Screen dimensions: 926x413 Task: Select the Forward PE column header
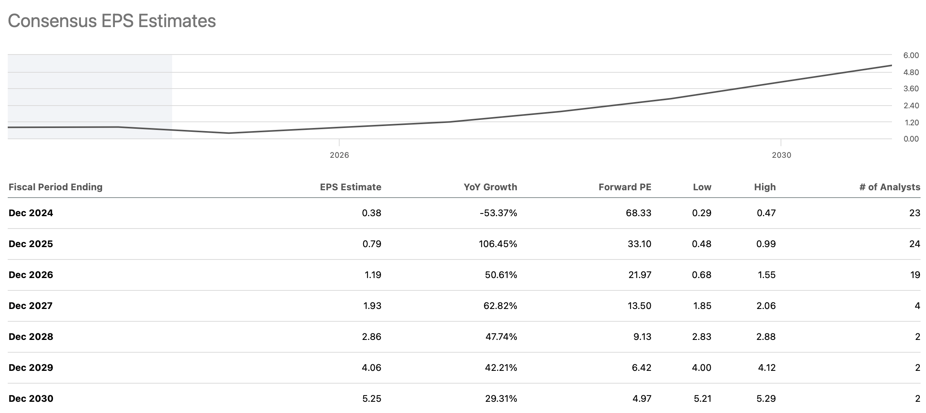point(625,187)
